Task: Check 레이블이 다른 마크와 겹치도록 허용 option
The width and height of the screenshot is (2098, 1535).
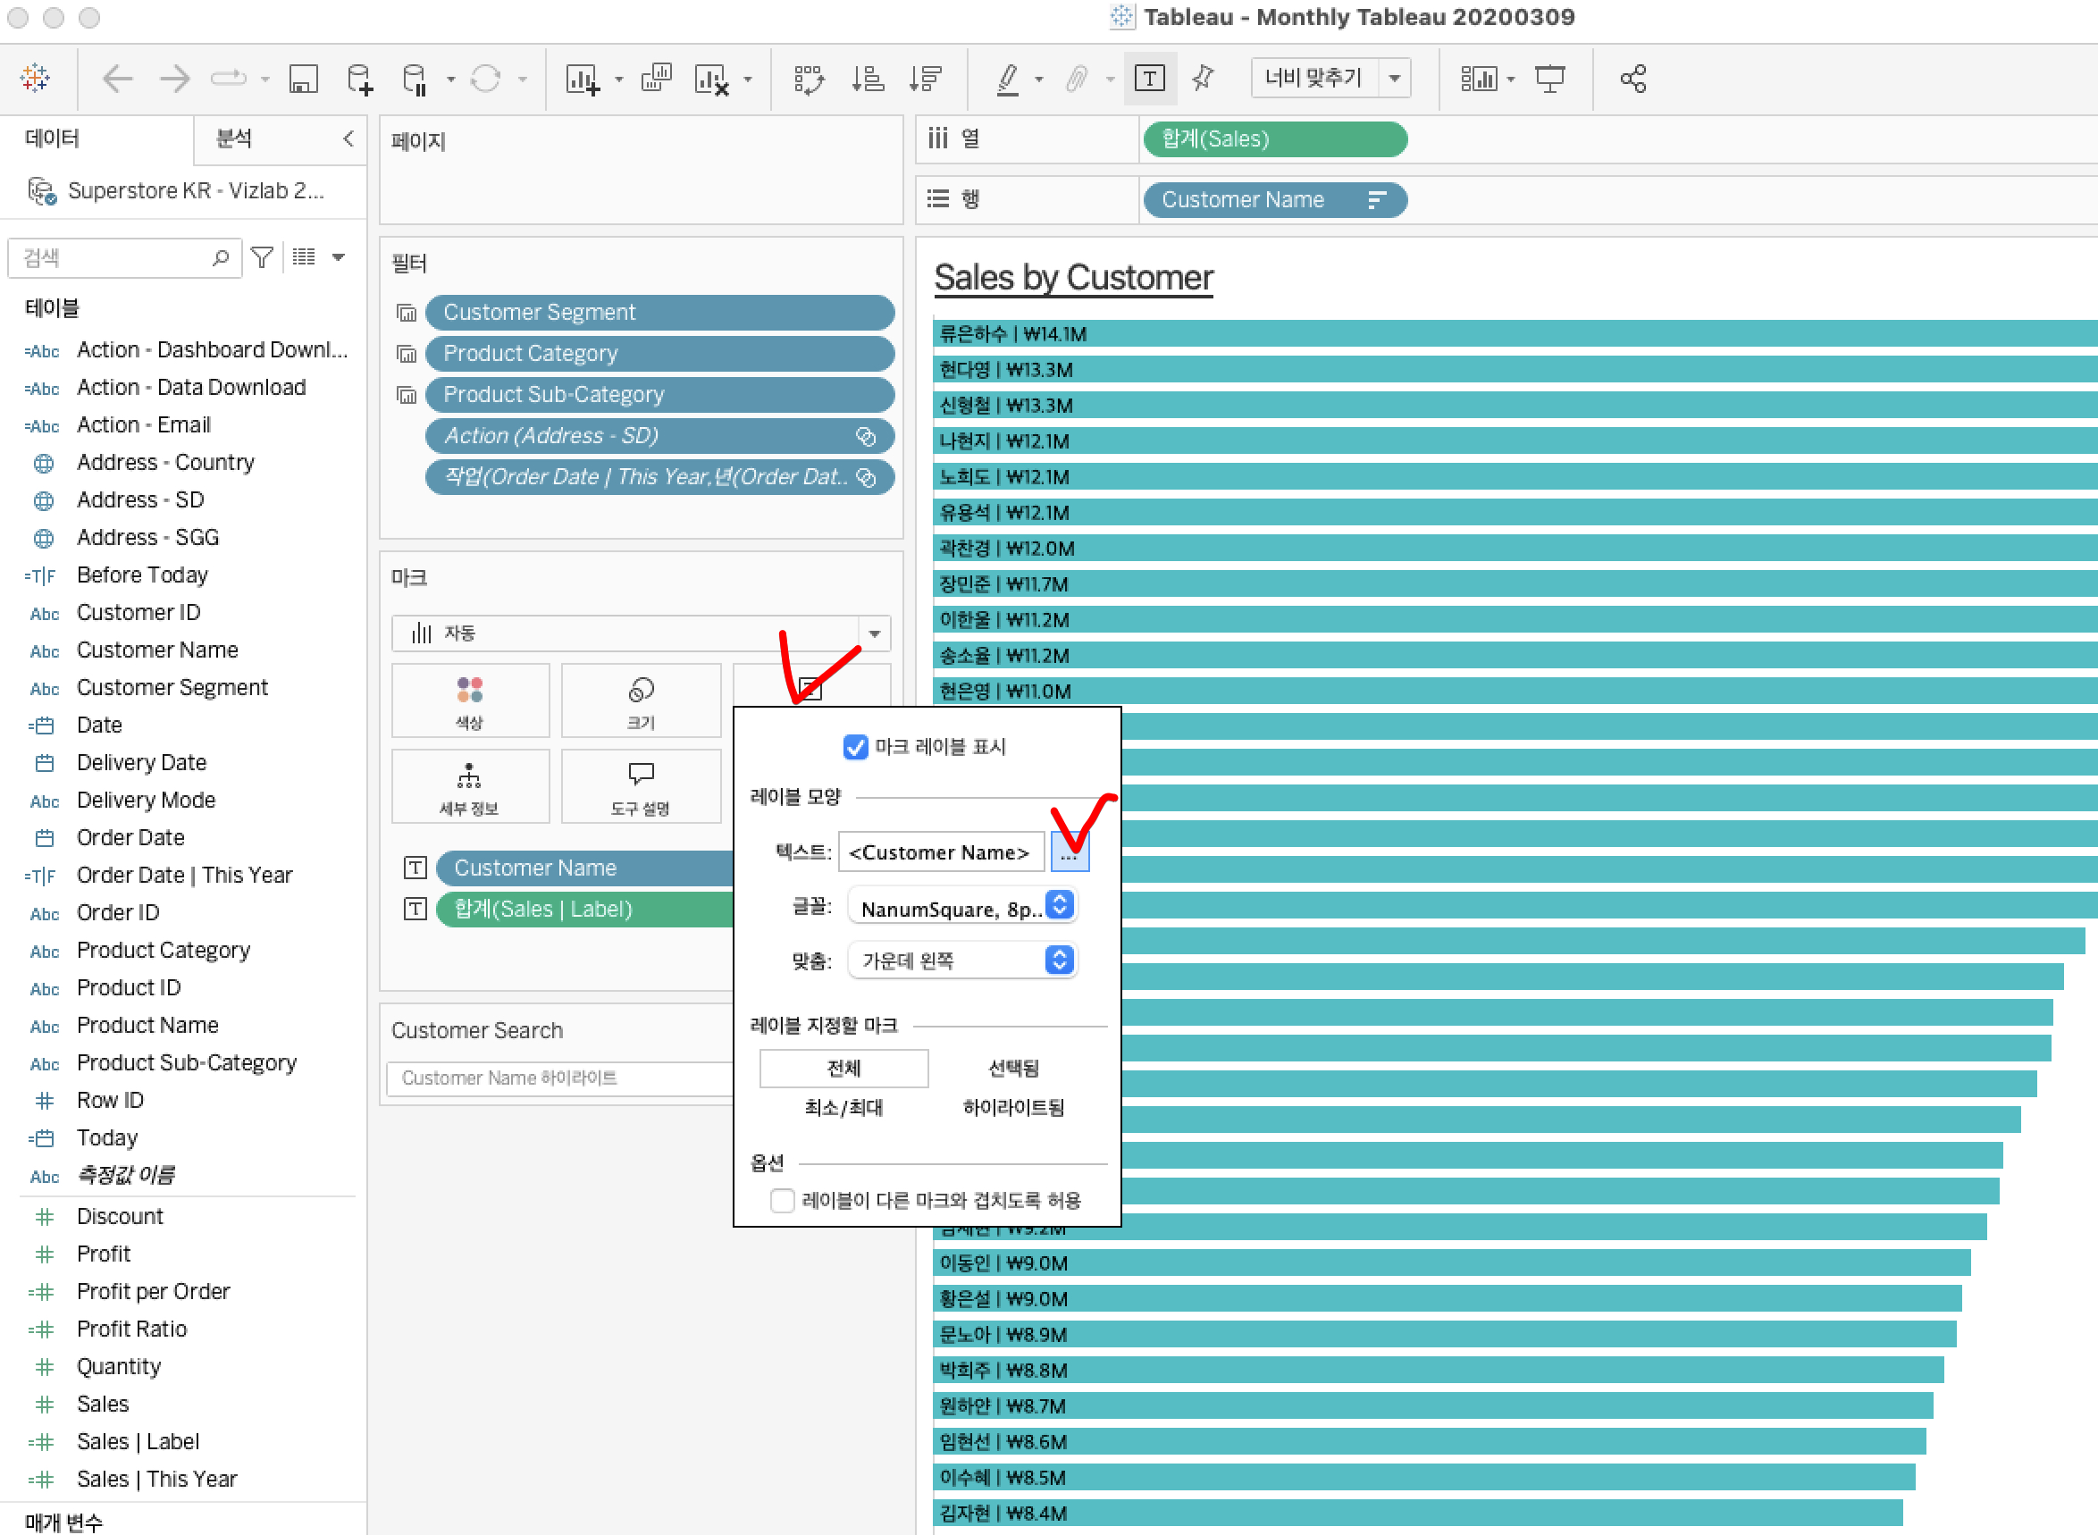Action: coord(783,1201)
